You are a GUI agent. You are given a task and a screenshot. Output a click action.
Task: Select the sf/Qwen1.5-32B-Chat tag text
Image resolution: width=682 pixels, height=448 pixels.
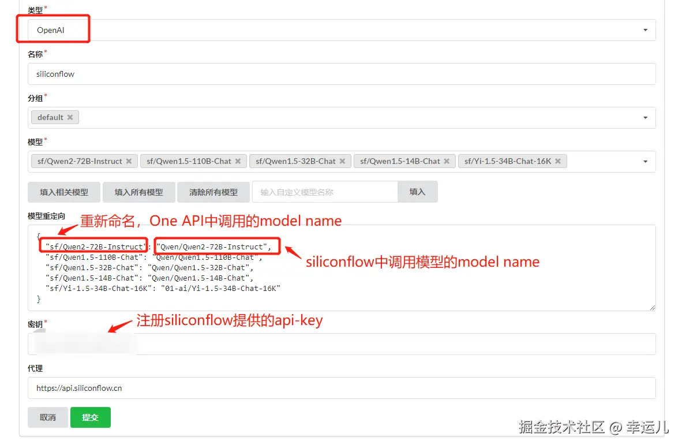coord(296,161)
